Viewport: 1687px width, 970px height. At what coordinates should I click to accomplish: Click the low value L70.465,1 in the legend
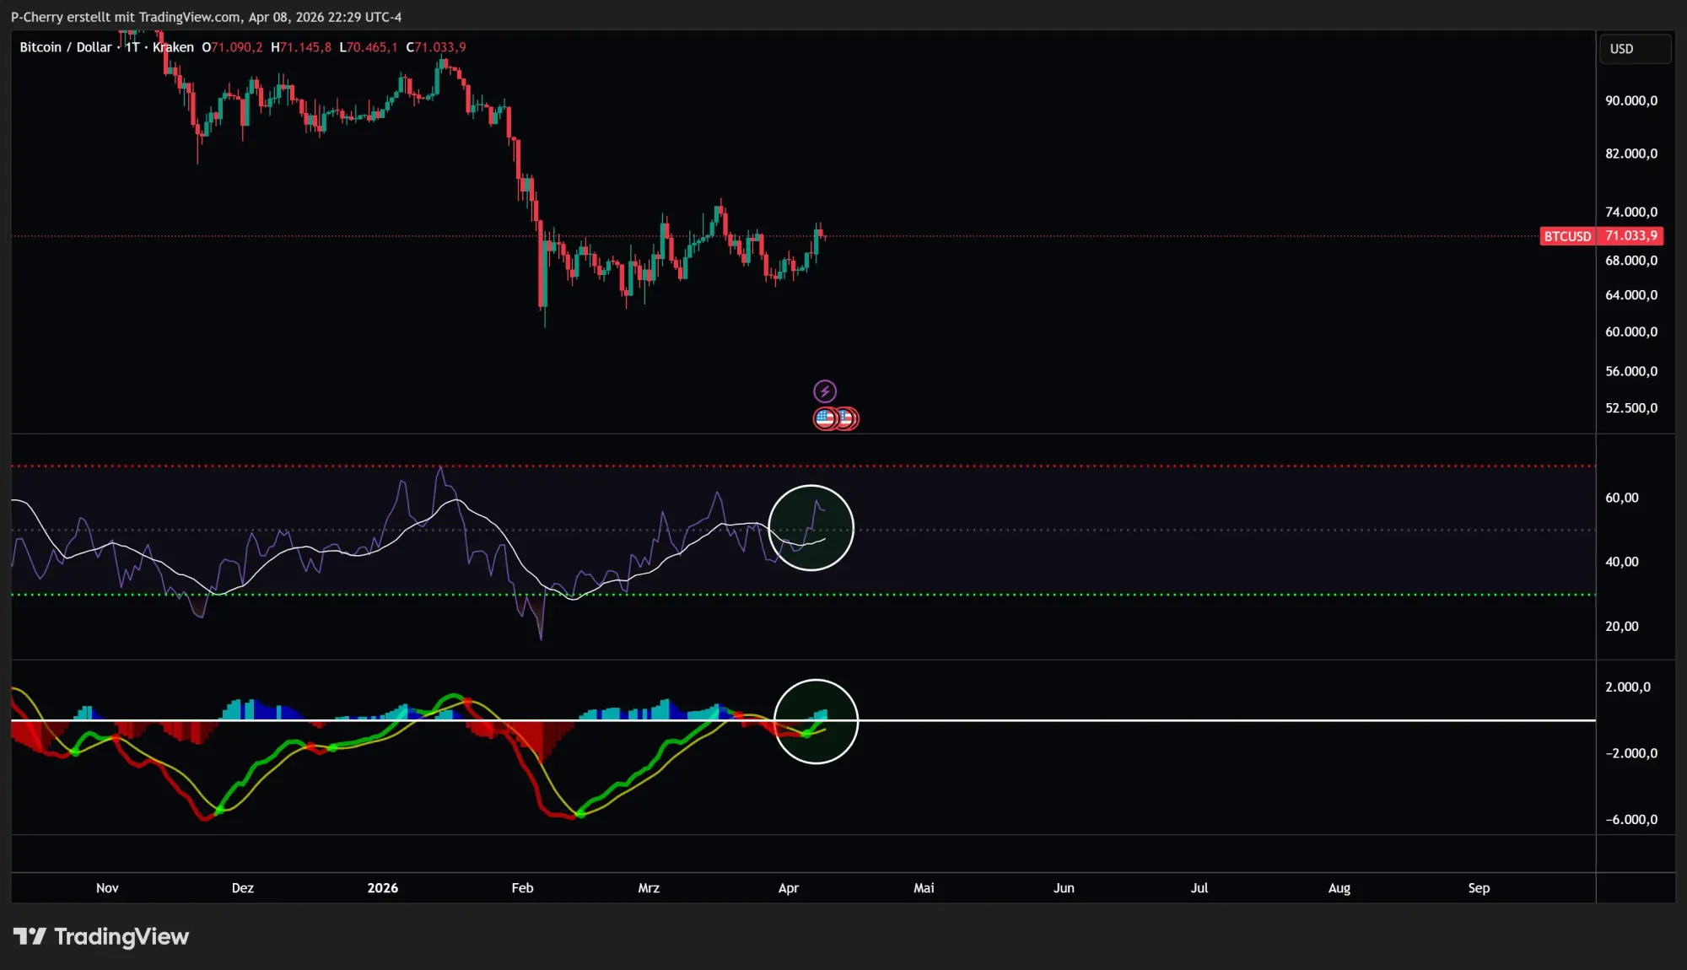[x=367, y=47]
